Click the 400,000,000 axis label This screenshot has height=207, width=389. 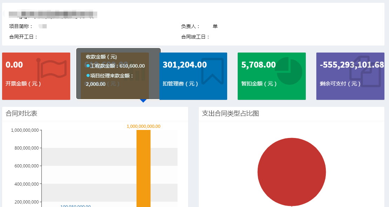[27, 184]
